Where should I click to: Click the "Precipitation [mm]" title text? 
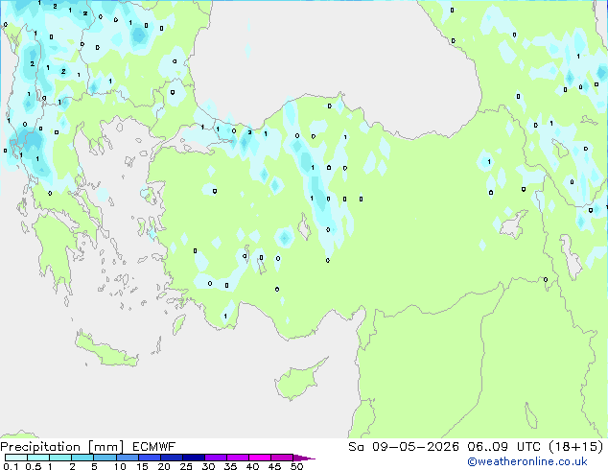[62, 447]
